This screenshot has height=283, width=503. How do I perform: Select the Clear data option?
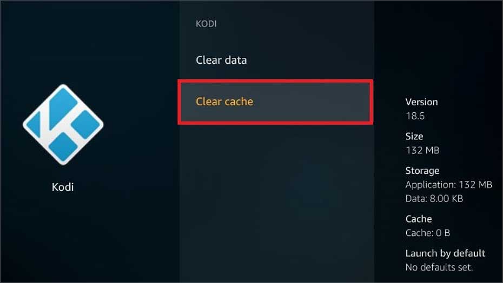pyautogui.click(x=221, y=60)
